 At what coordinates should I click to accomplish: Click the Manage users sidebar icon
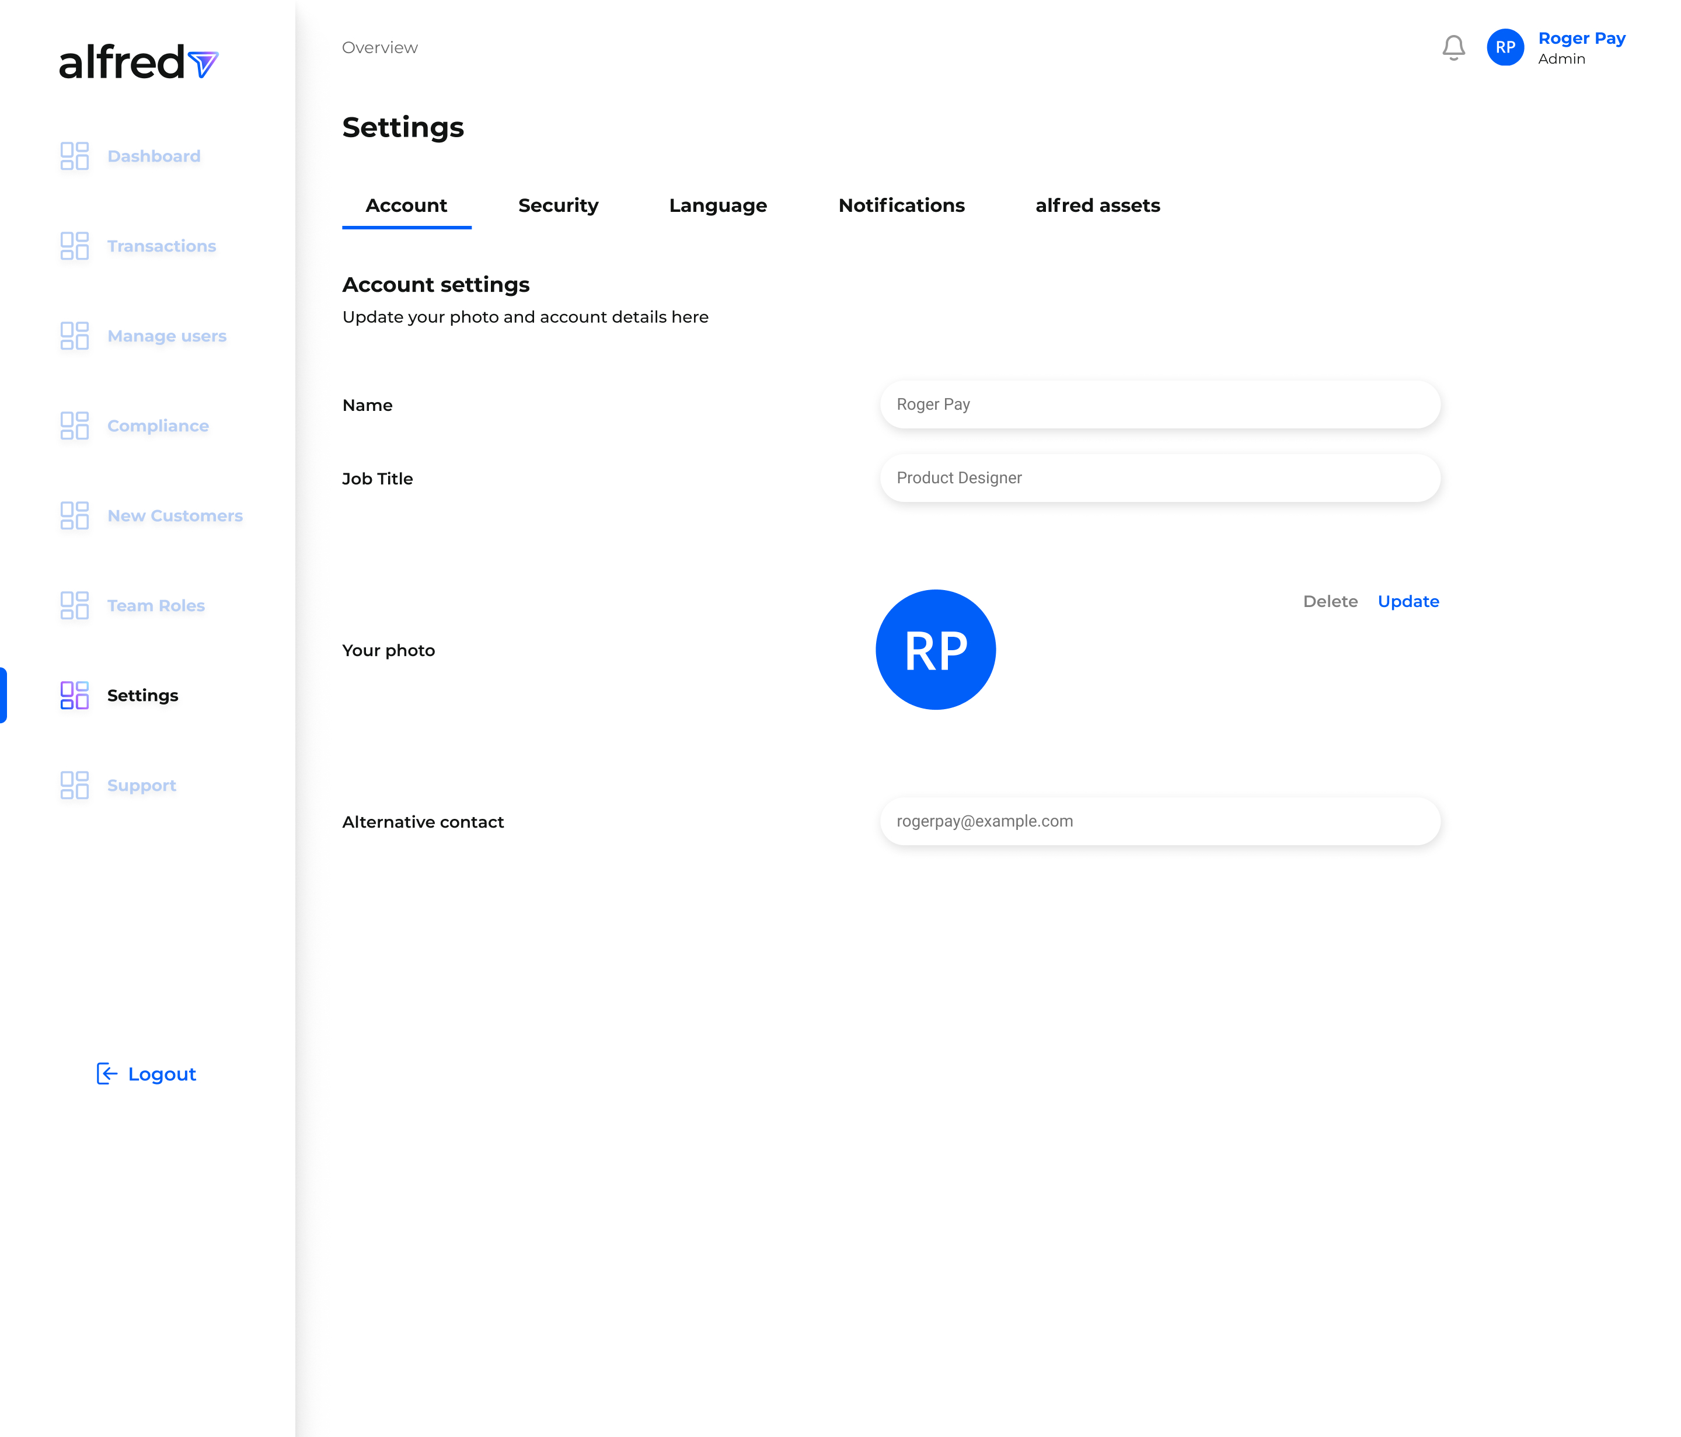click(75, 336)
